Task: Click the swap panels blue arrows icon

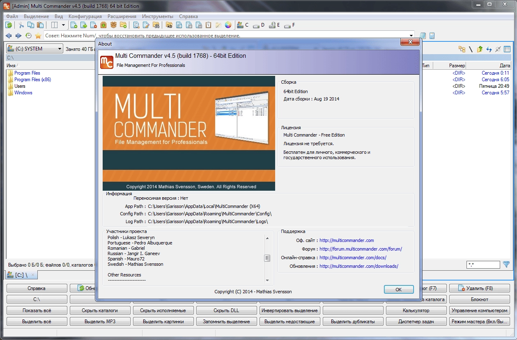Action: click(489, 49)
